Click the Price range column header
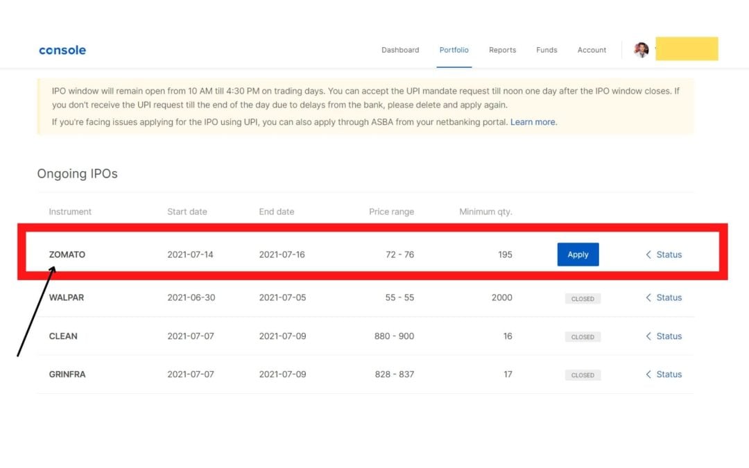749x468 pixels. (391, 211)
